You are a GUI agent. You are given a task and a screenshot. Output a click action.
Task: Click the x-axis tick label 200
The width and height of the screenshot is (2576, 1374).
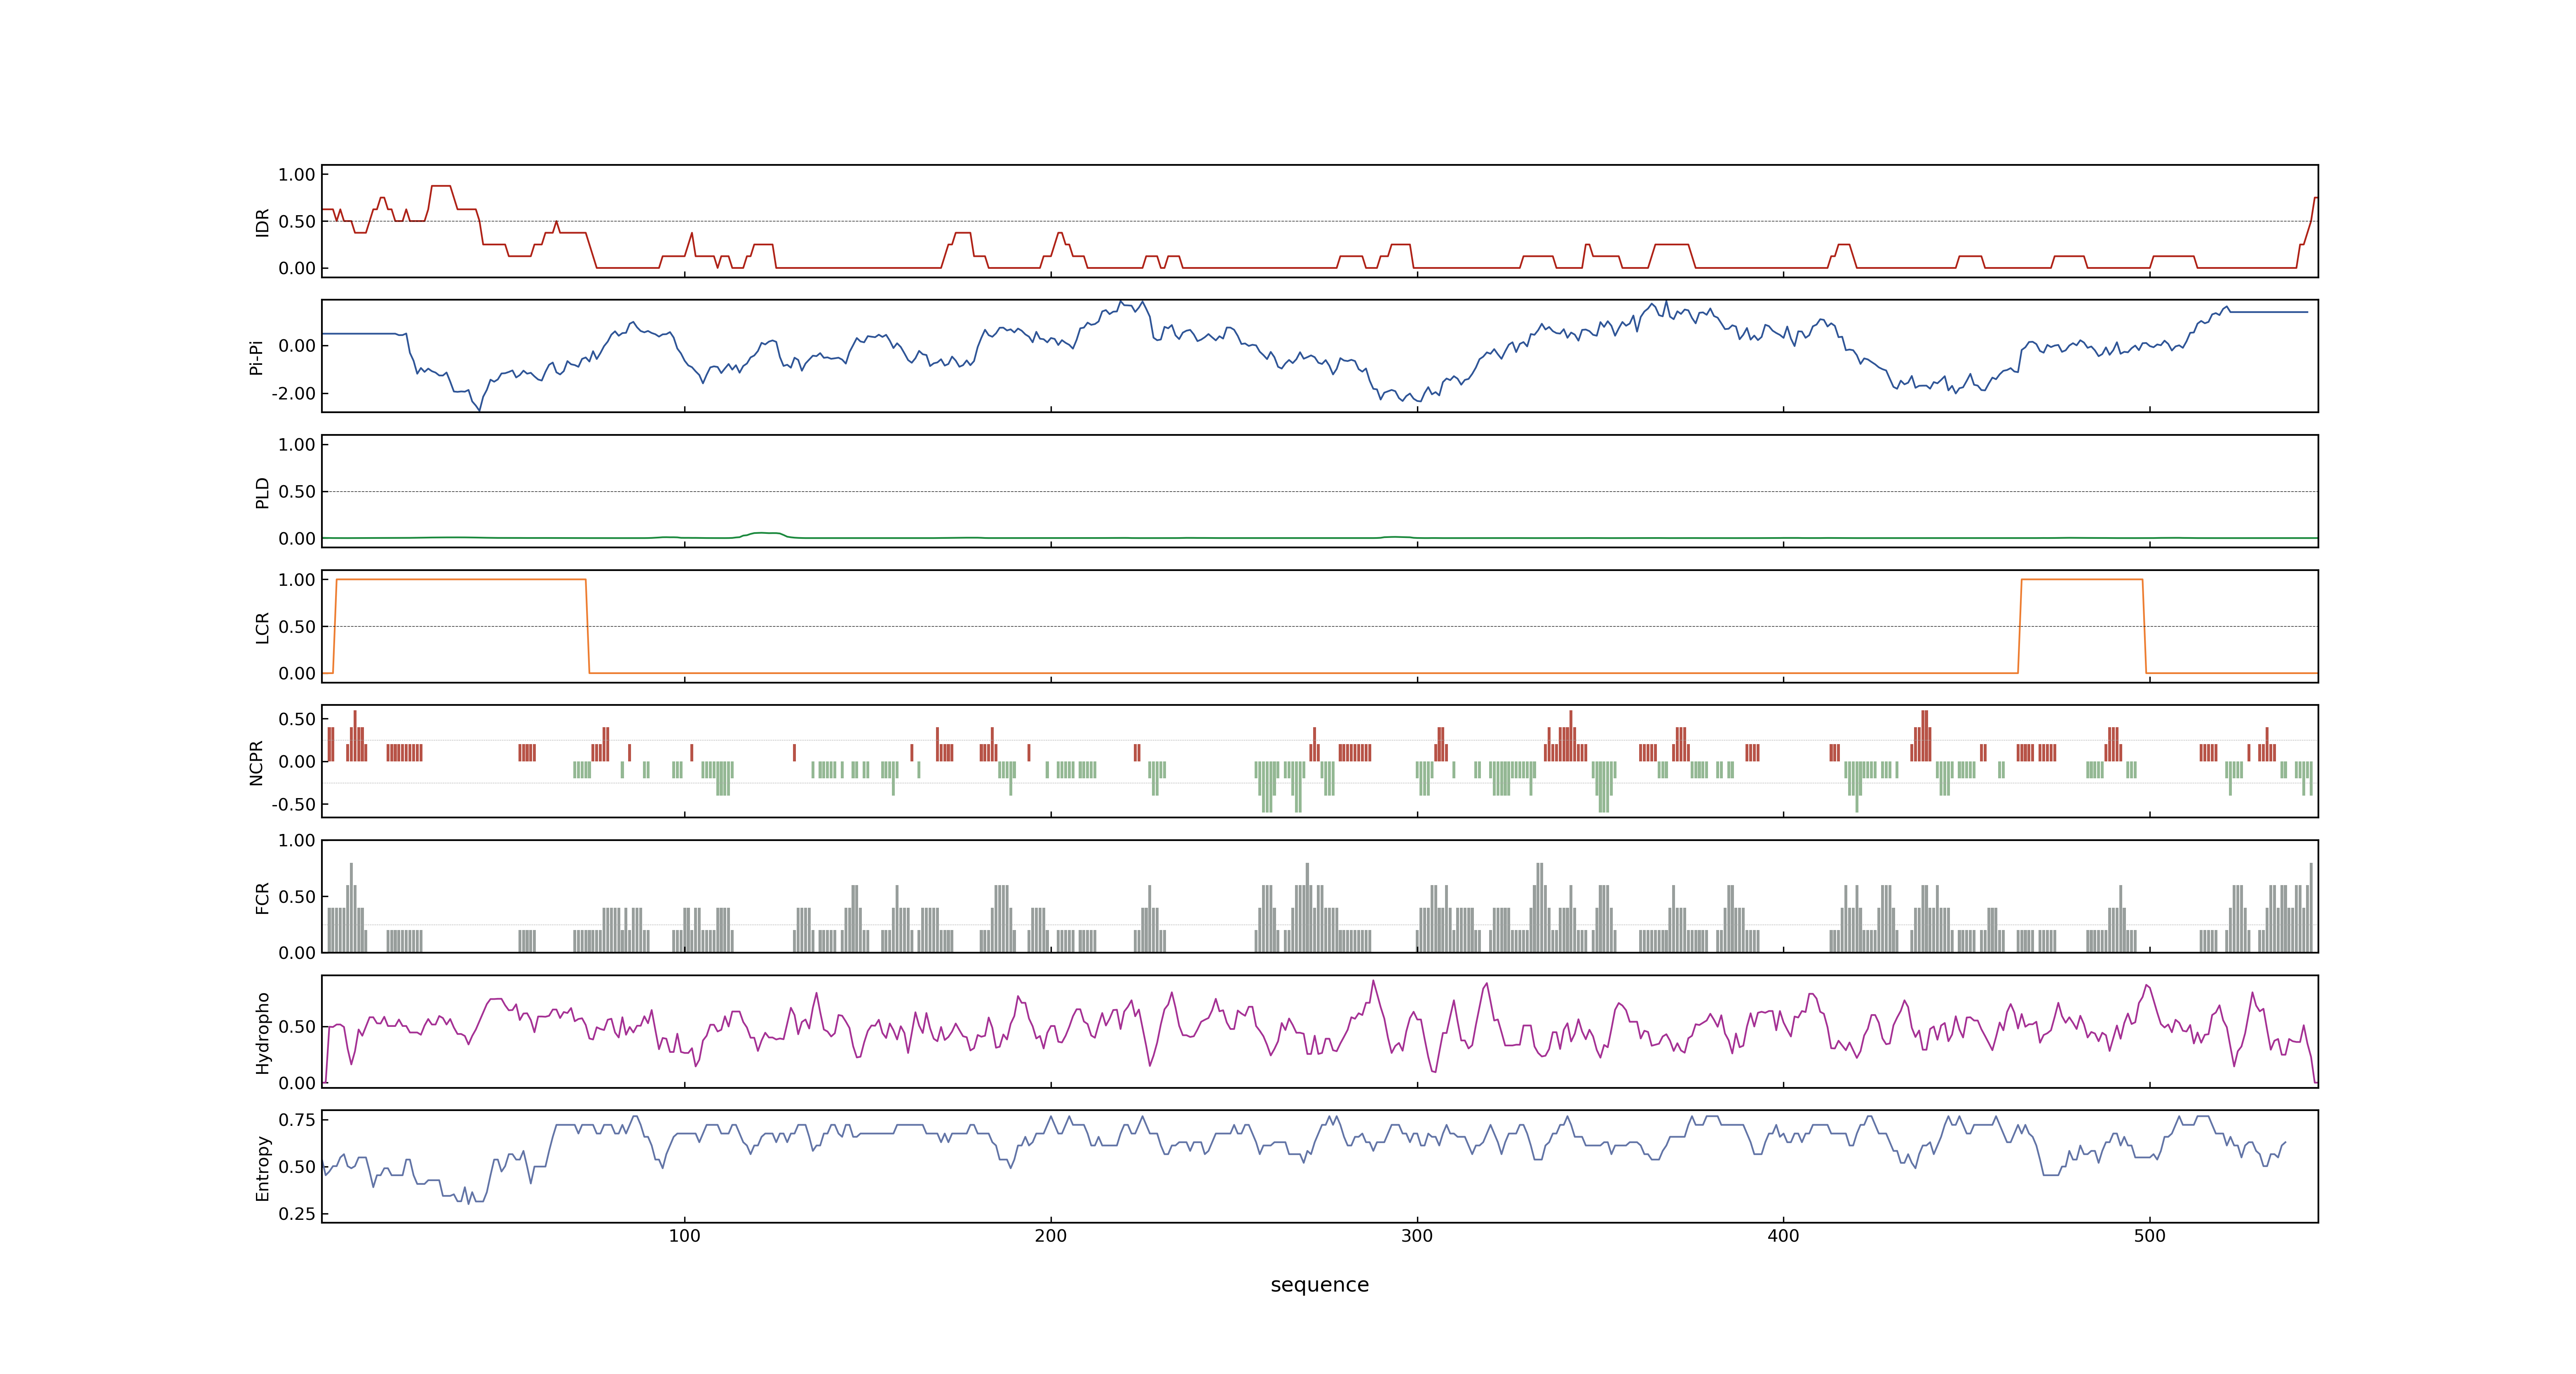pos(1051,1236)
